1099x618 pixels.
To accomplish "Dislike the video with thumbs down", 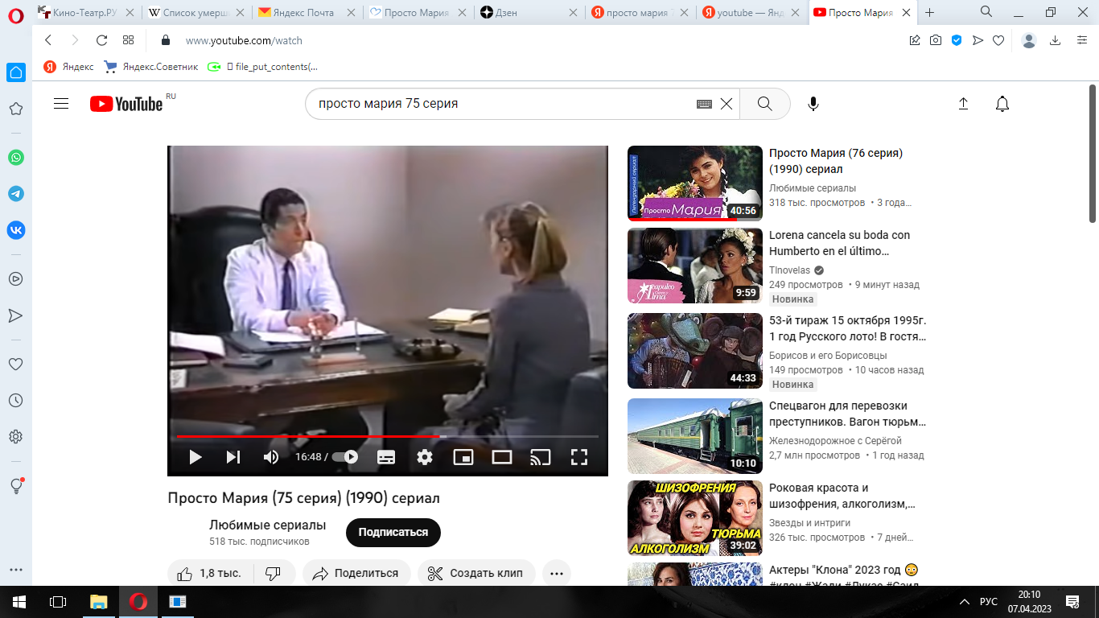I will coord(273,573).
